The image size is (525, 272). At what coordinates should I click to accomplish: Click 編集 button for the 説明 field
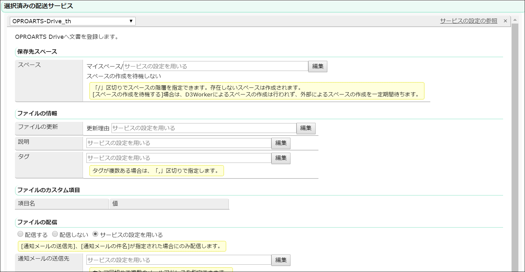click(281, 143)
